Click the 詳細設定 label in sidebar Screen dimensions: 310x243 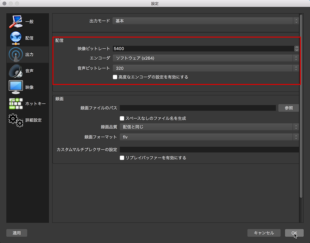pos(33,120)
